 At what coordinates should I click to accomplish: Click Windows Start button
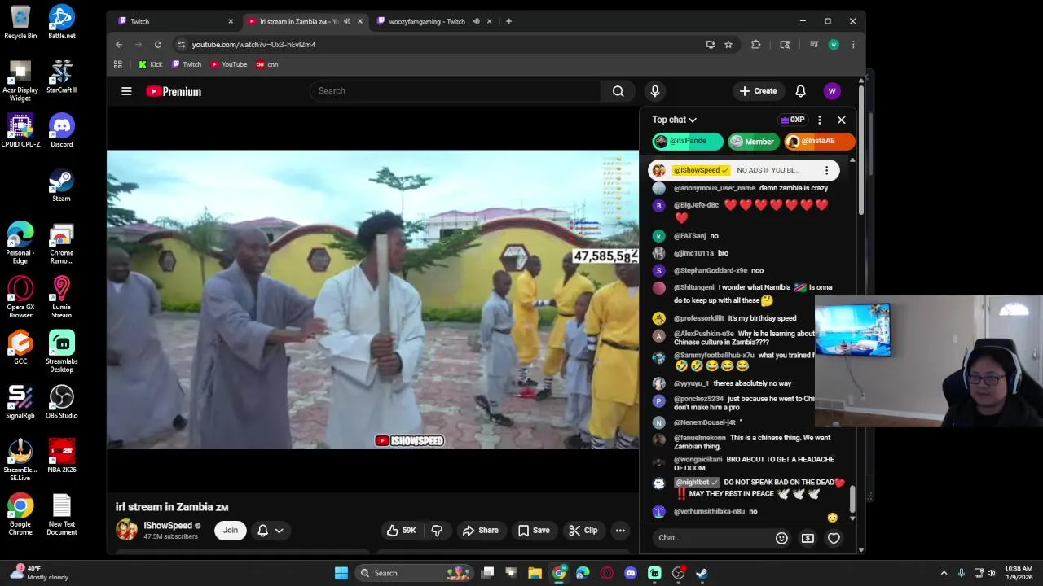pos(341,573)
